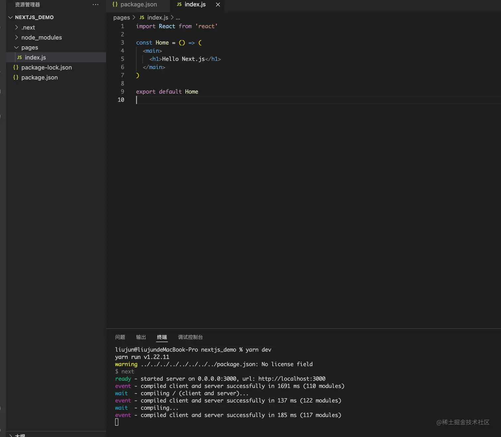Click the closing </main> tag
This screenshot has height=437, width=501.
(x=154, y=67)
